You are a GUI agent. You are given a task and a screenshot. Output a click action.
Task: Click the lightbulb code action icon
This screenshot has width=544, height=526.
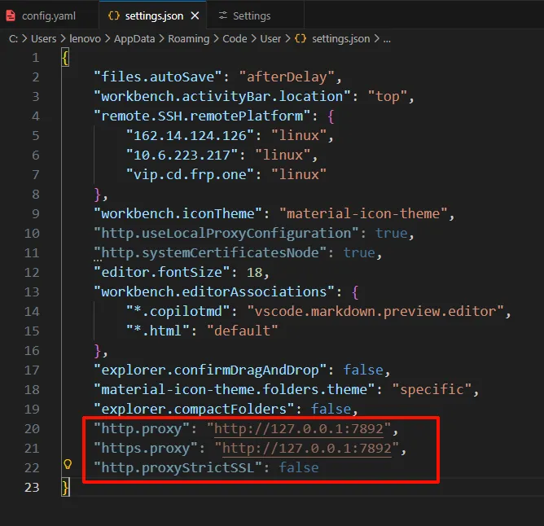click(68, 467)
